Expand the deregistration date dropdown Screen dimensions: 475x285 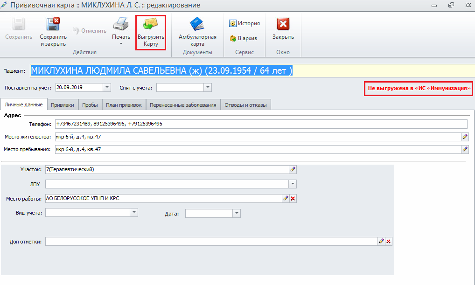(208, 87)
